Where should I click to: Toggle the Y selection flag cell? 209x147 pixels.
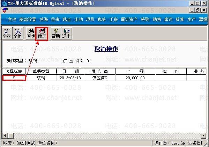click(x=14, y=78)
